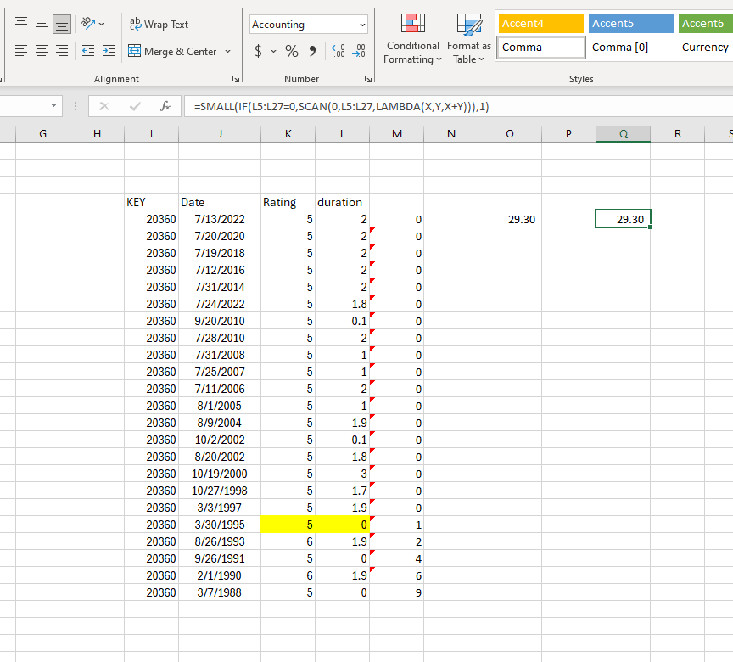
Task: Toggle Bottom Align icon
Action: pyautogui.click(x=62, y=24)
